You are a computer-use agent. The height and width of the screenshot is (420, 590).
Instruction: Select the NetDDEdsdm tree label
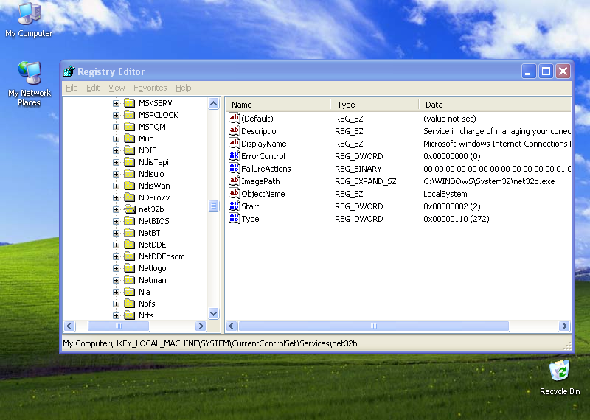point(162,256)
